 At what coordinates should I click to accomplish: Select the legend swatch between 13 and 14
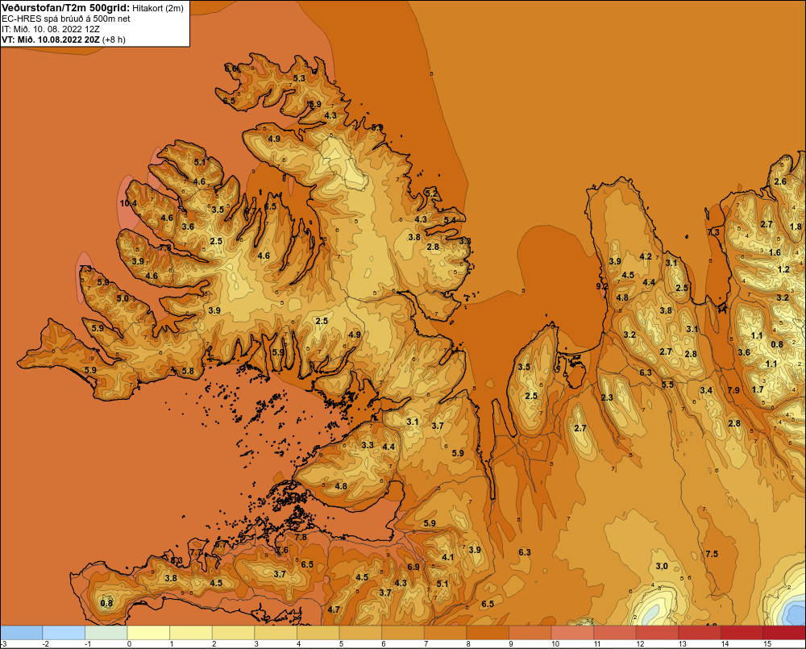pos(700,633)
